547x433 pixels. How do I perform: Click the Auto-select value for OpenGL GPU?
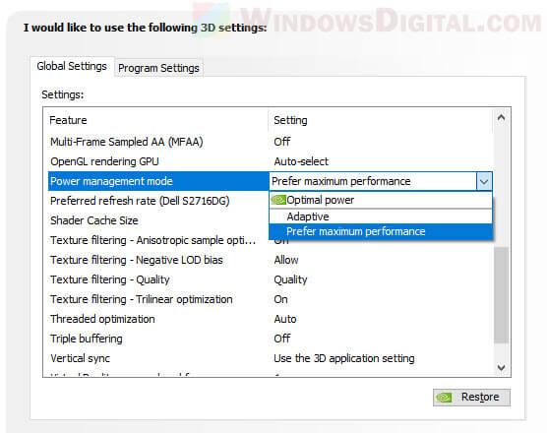tap(301, 161)
